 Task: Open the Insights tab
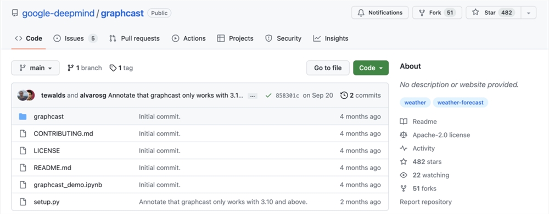point(331,38)
